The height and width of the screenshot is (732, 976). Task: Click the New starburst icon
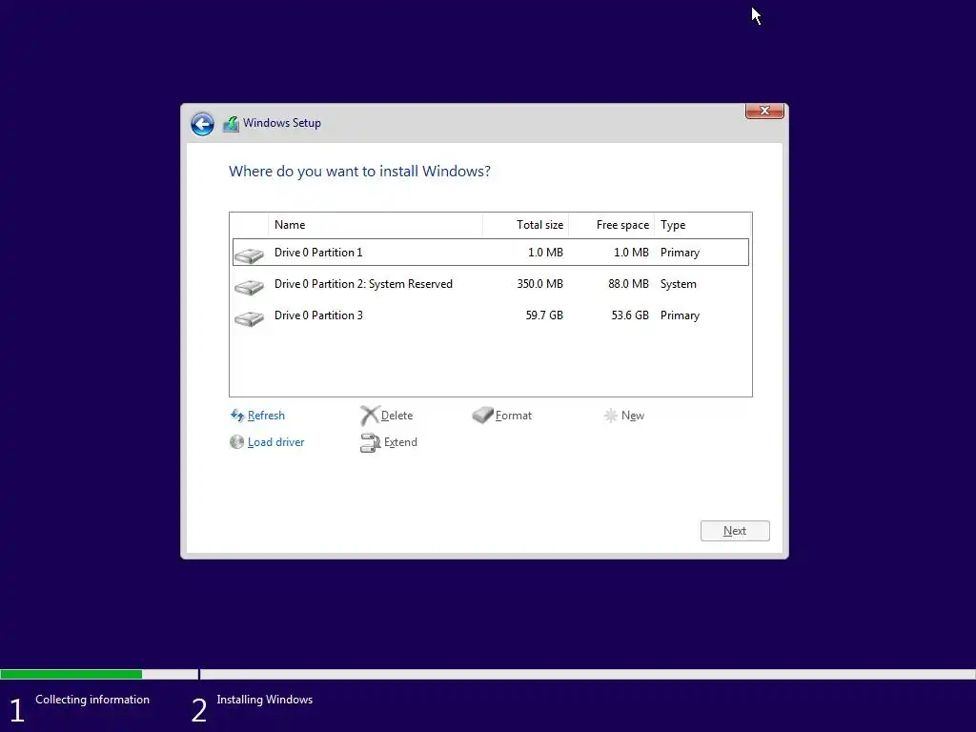[611, 416]
